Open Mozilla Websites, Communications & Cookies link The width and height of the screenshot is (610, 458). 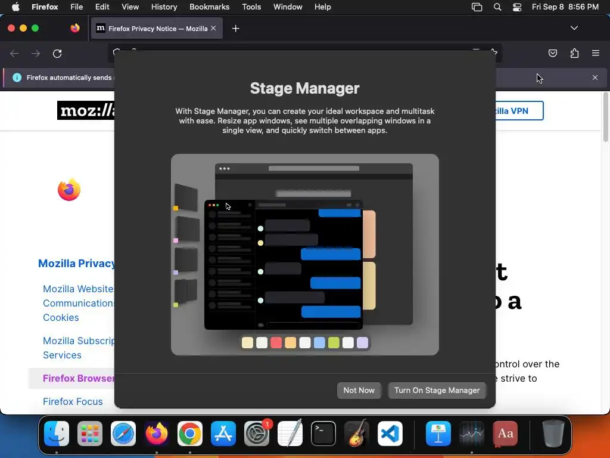pyautogui.click(x=78, y=303)
